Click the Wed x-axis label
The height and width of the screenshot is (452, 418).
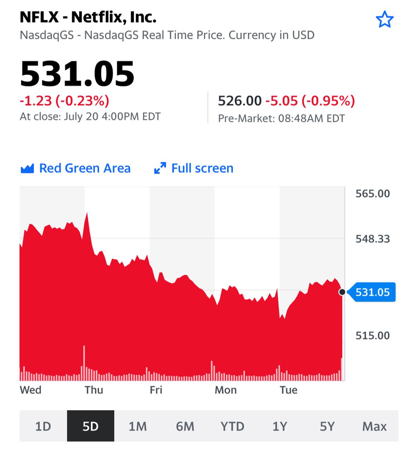click(x=31, y=390)
